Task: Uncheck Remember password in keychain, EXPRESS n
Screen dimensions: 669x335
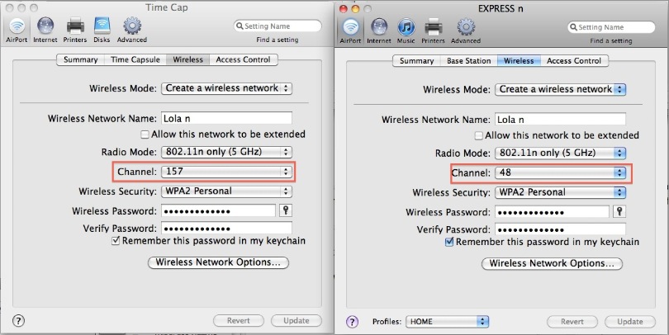Action: (x=449, y=242)
